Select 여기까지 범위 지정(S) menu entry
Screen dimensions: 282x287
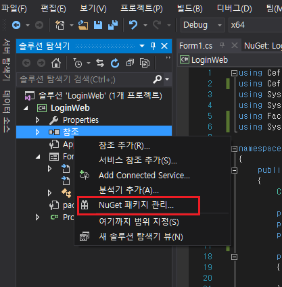(x=152, y=221)
